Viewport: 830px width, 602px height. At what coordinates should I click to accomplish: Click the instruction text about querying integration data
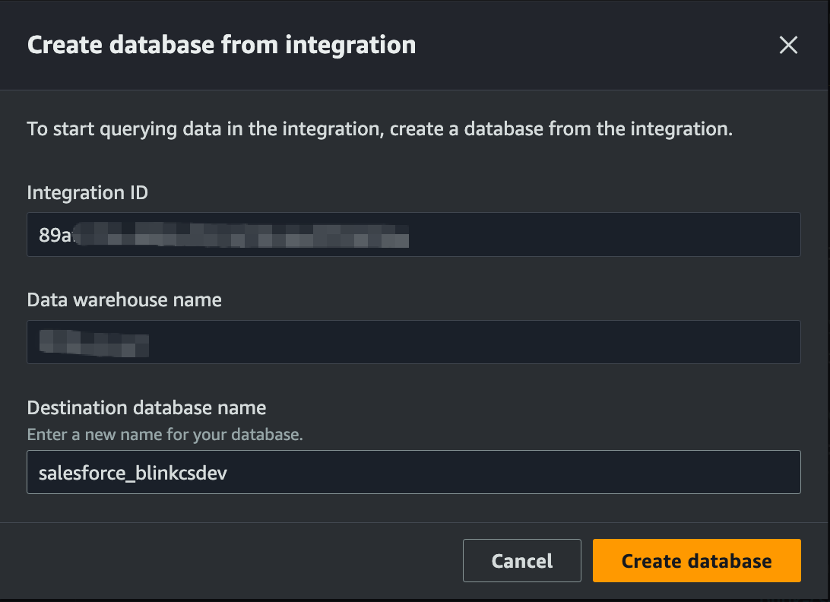coord(380,128)
